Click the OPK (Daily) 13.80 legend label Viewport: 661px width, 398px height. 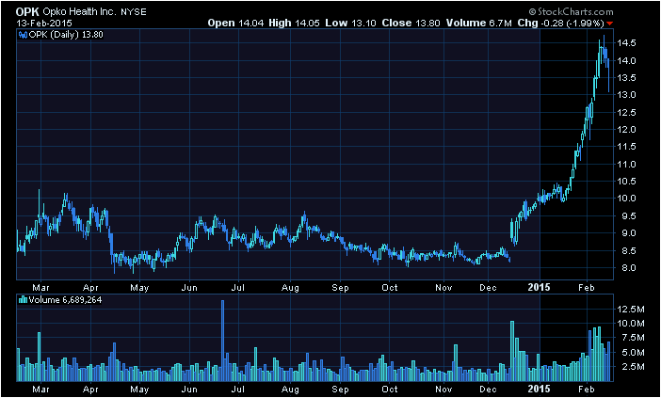pyautogui.click(x=66, y=35)
